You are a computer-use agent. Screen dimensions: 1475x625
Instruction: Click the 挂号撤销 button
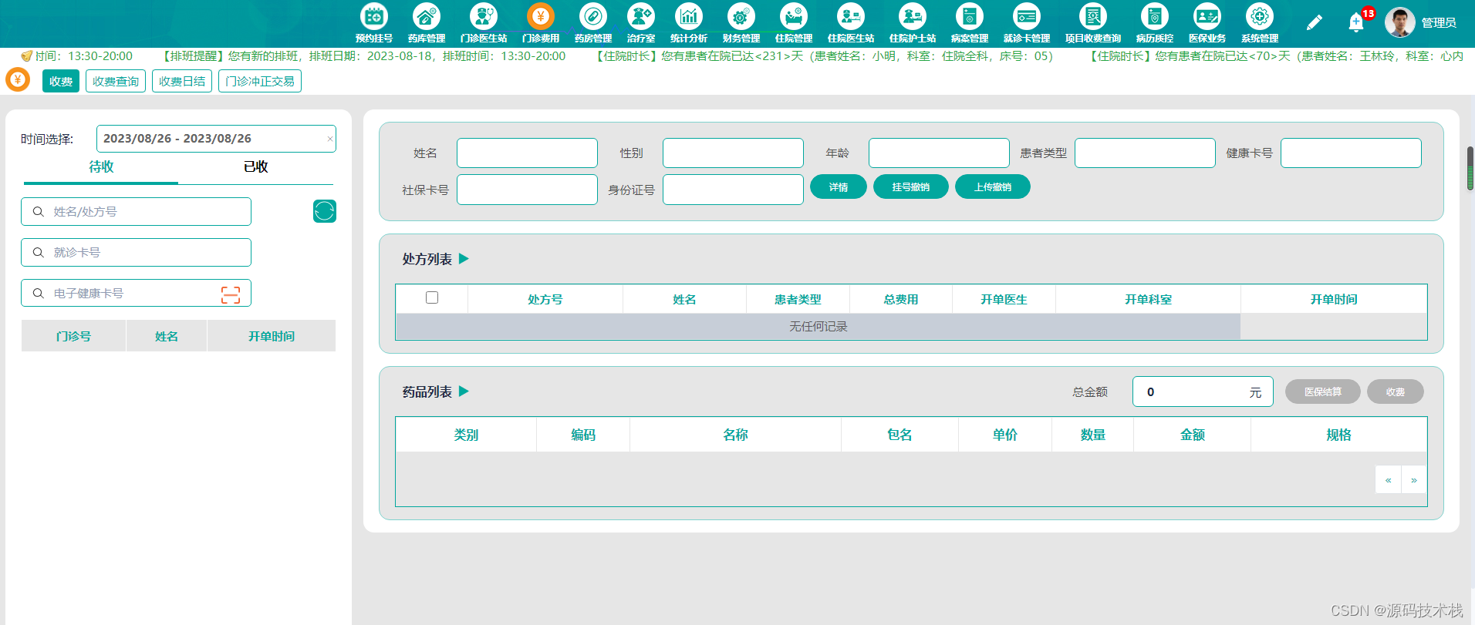[910, 187]
